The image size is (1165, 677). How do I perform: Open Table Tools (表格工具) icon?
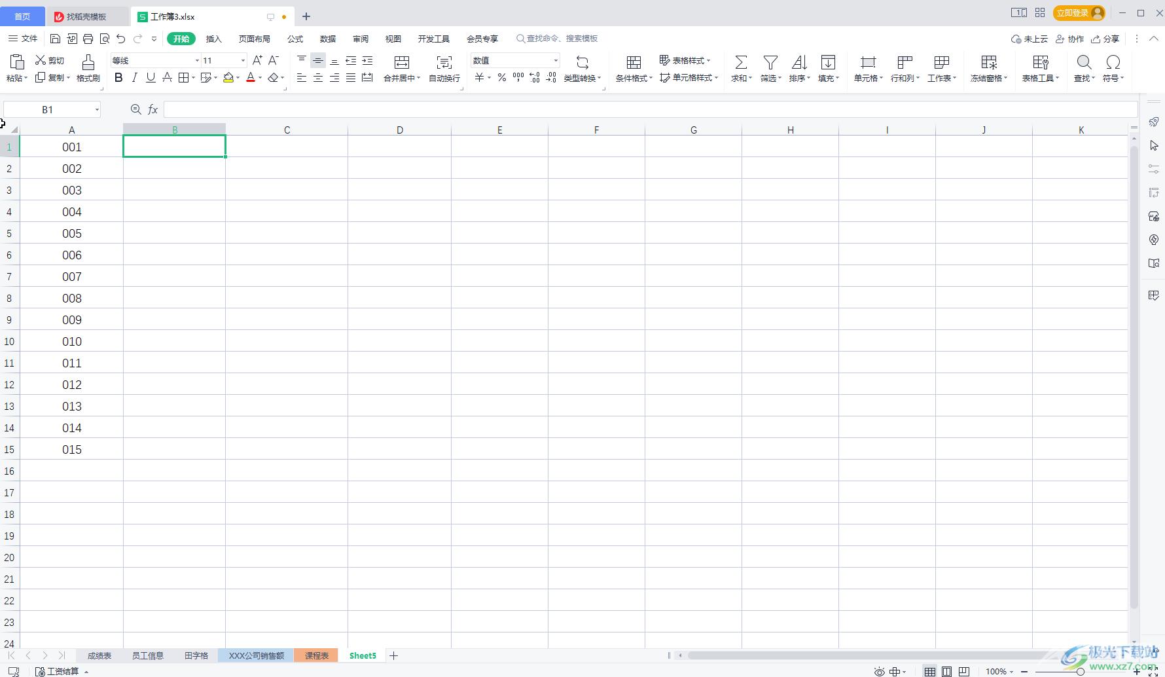[x=1041, y=62]
